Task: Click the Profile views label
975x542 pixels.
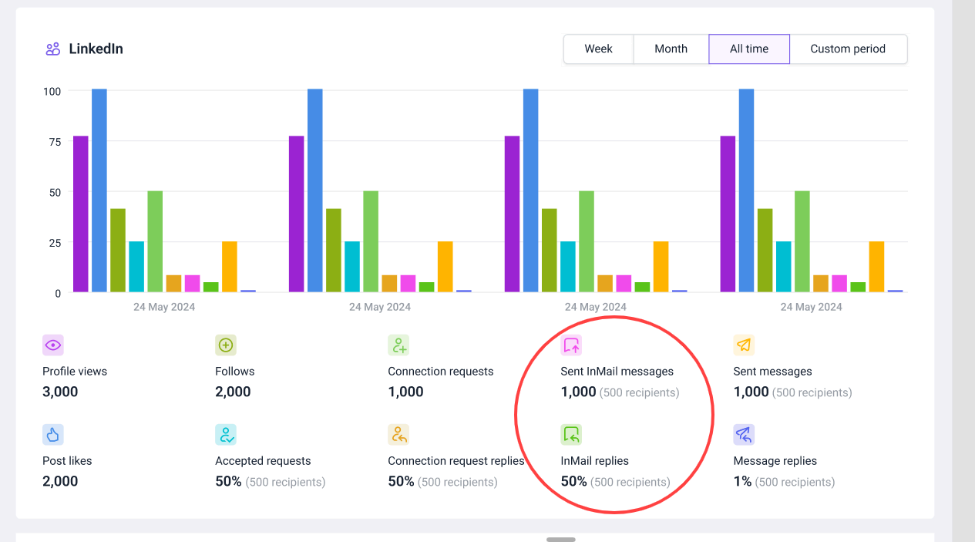Action: coord(75,372)
